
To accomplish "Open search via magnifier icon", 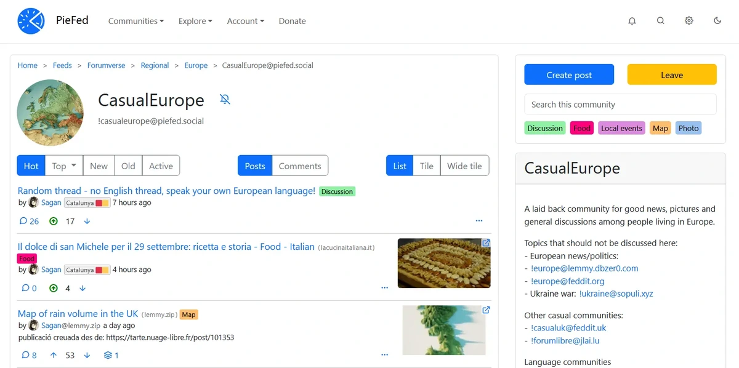I will point(660,21).
